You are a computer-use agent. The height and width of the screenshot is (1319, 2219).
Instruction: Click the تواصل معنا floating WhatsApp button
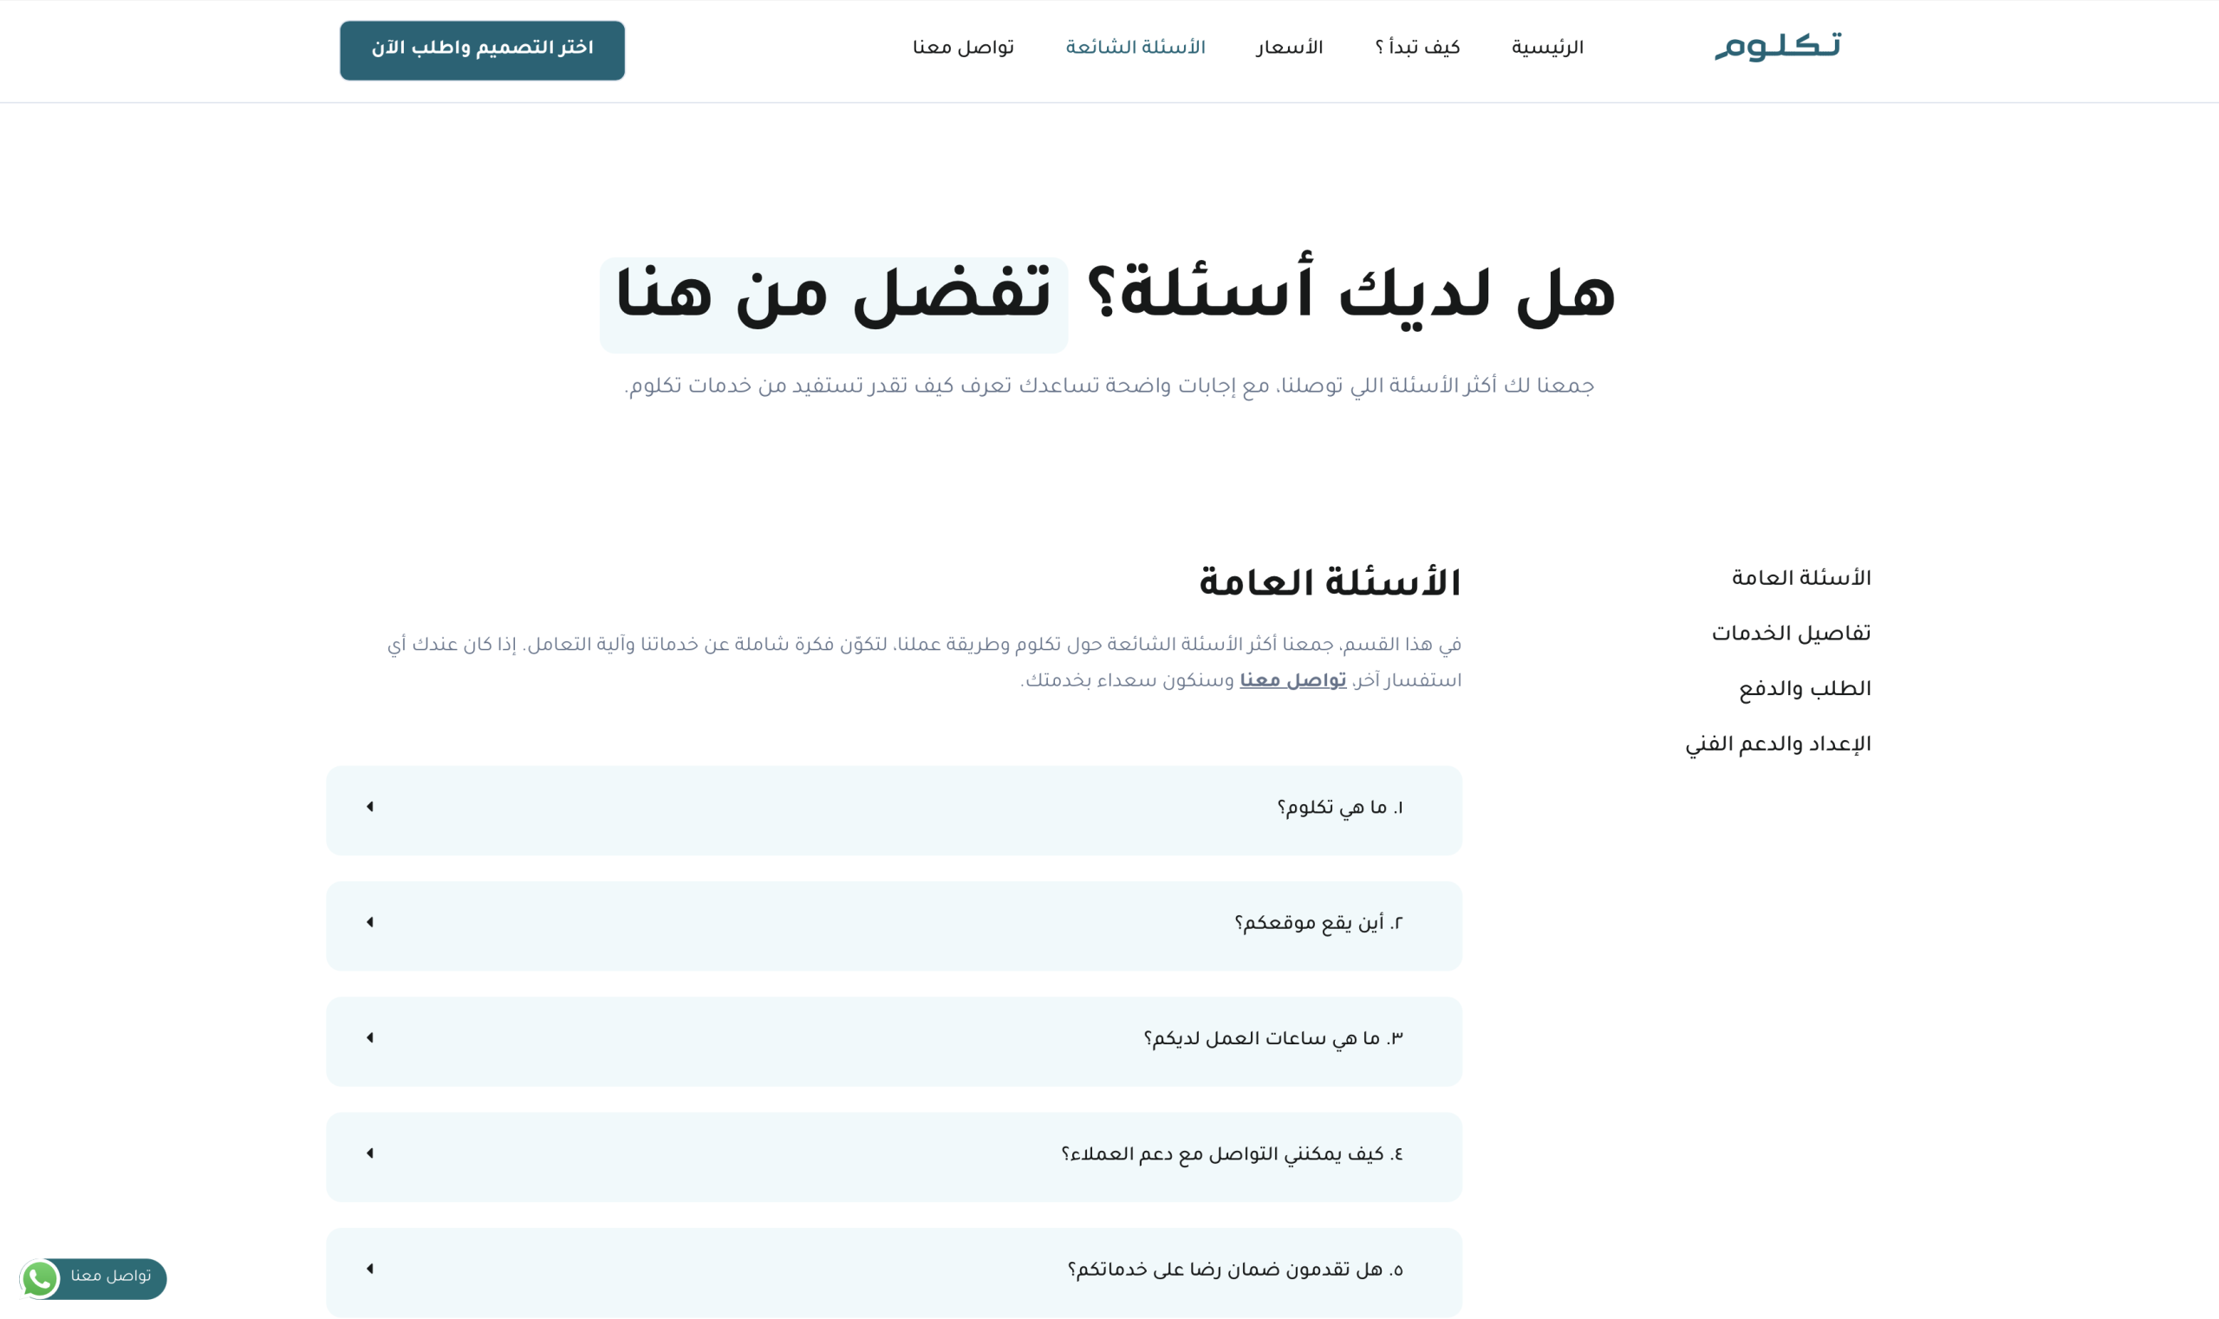pyautogui.click(x=94, y=1278)
